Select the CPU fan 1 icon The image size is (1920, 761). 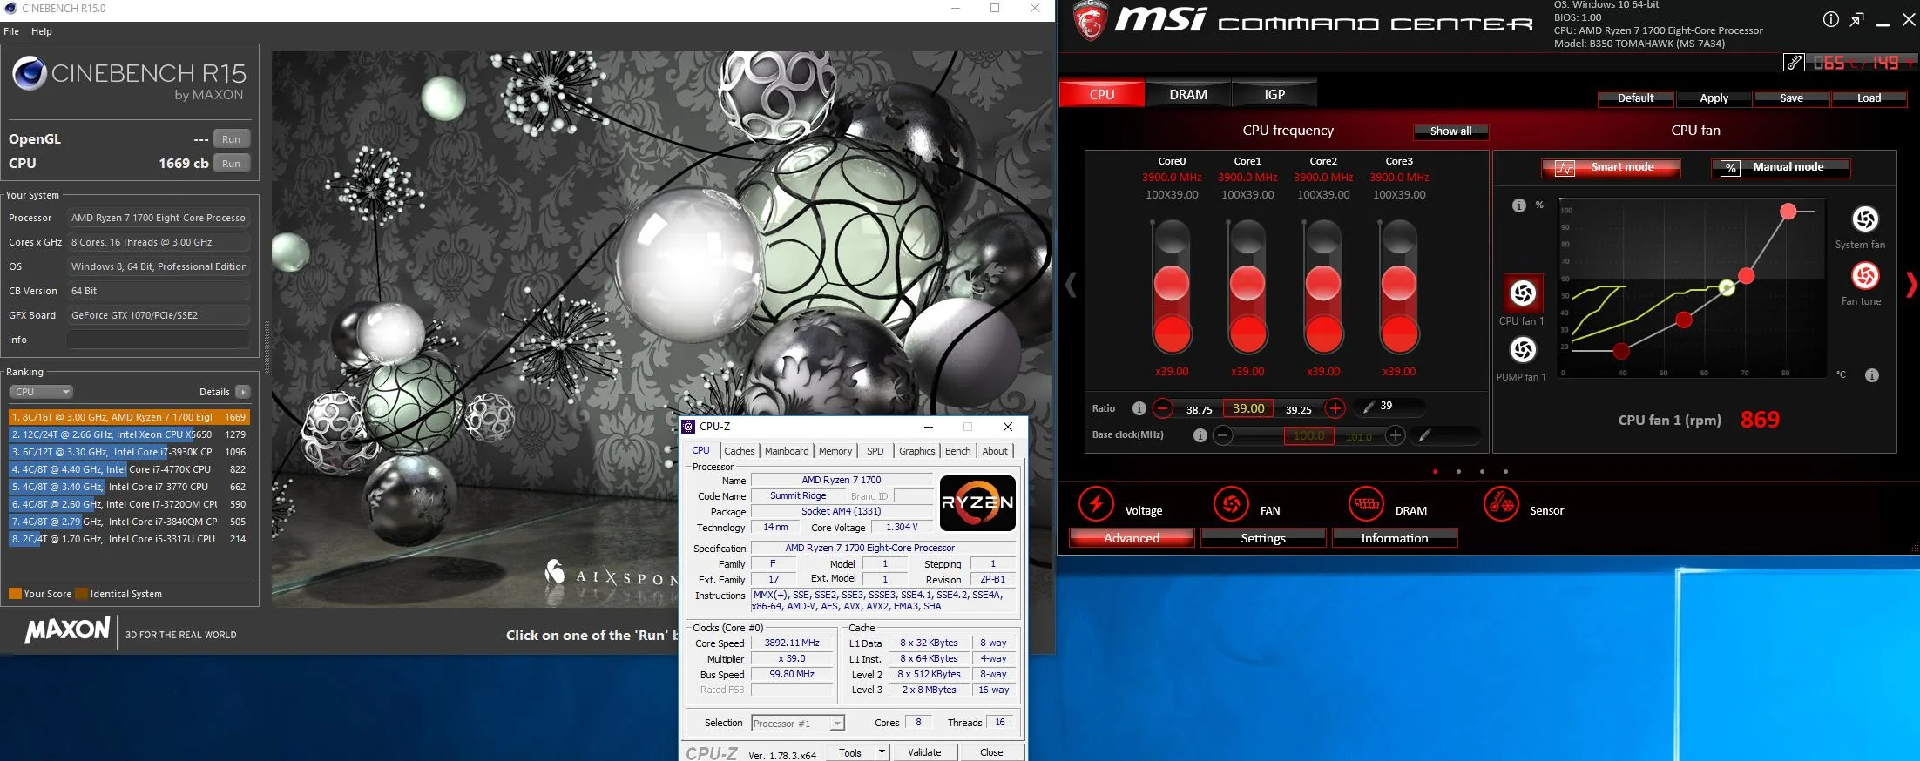point(1523,293)
